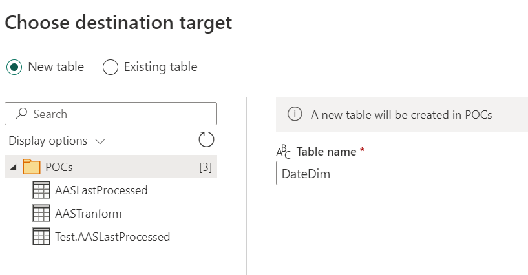
Task: Open the Display options dropdown
Action: click(57, 141)
